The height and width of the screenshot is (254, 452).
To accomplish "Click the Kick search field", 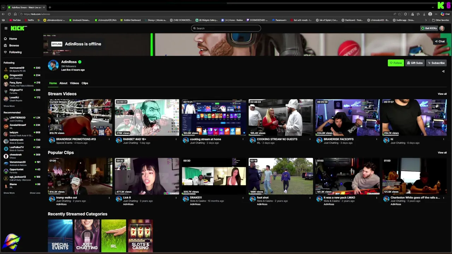I will pyautogui.click(x=226, y=28).
